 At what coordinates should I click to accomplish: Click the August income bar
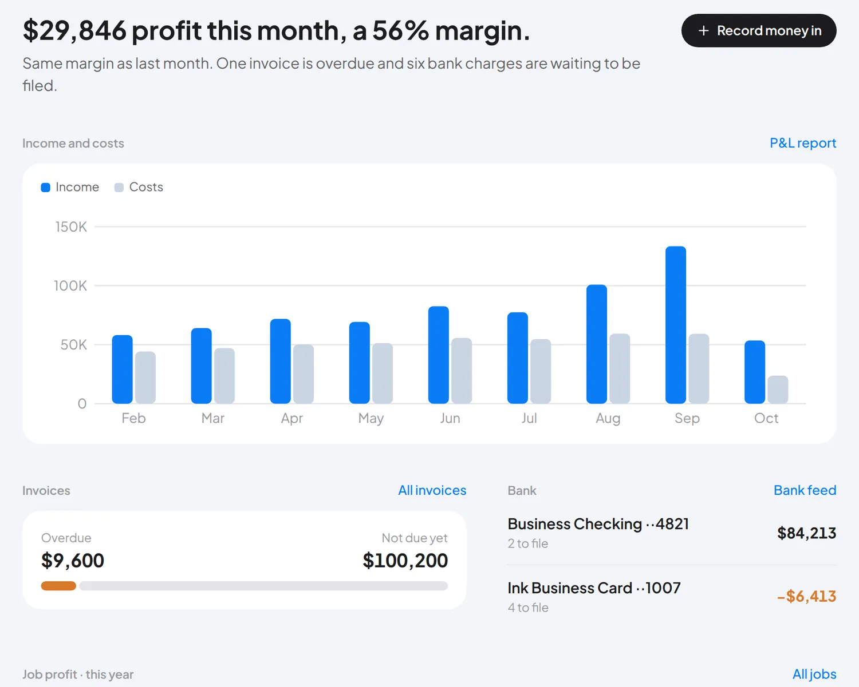click(597, 344)
